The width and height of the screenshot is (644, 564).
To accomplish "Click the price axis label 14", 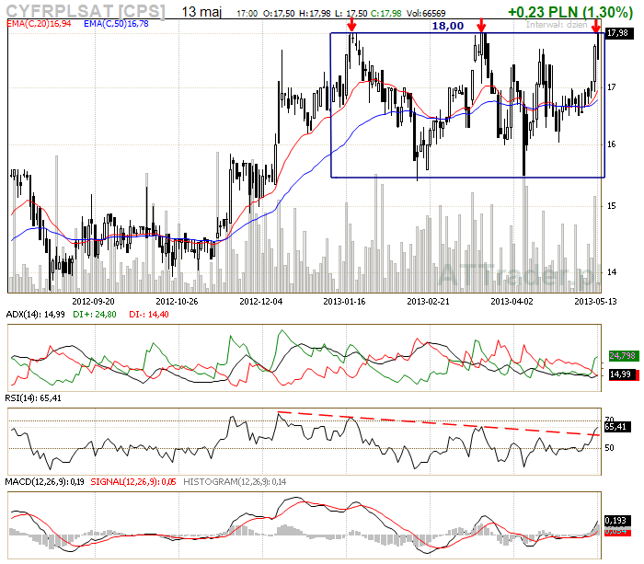I will [x=612, y=272].
